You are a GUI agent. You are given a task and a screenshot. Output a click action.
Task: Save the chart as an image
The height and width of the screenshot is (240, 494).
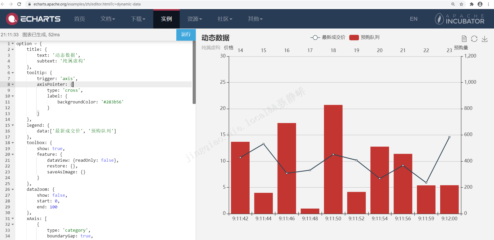pyautogui.click(x=484, y=39)
